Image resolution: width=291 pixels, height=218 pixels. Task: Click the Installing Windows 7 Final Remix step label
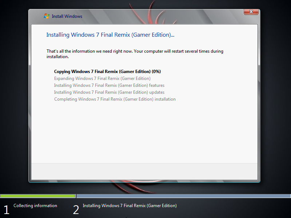click(x=129, y=206)
